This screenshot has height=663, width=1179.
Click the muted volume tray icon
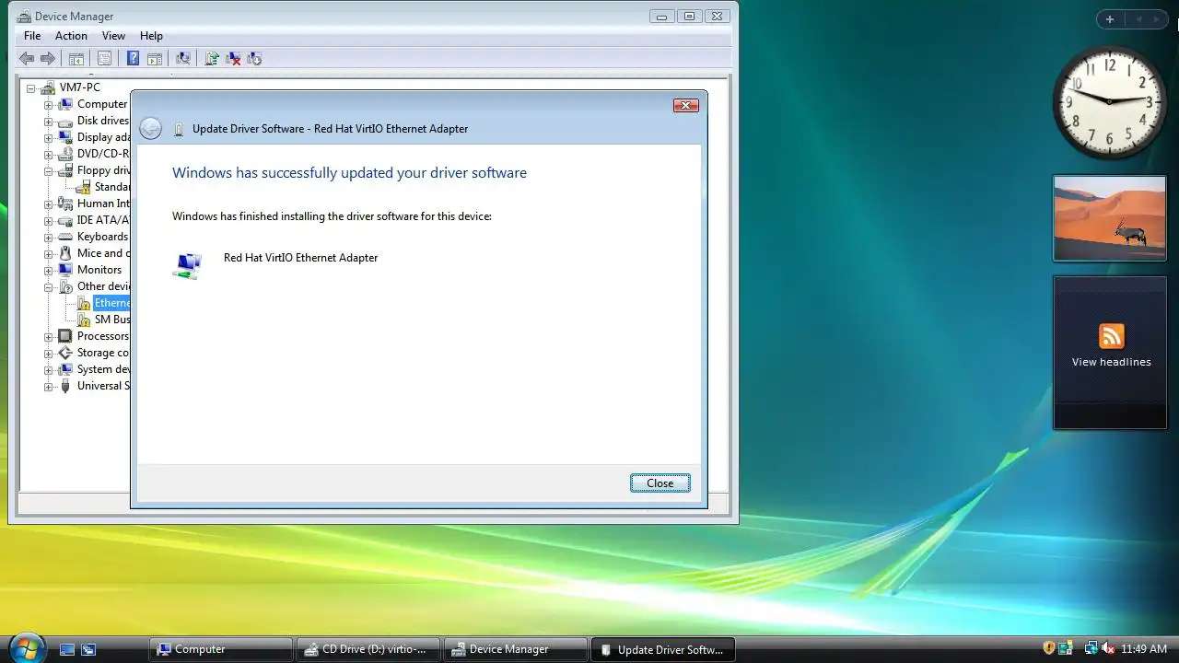(1108, 648)
